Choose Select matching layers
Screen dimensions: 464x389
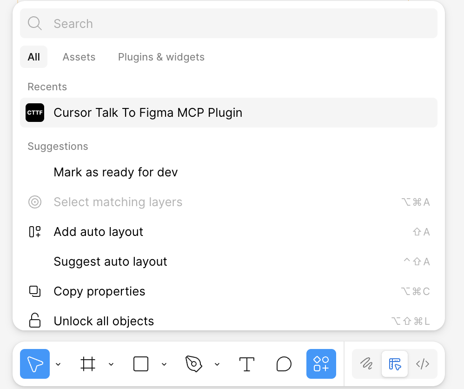coord(229,202)
